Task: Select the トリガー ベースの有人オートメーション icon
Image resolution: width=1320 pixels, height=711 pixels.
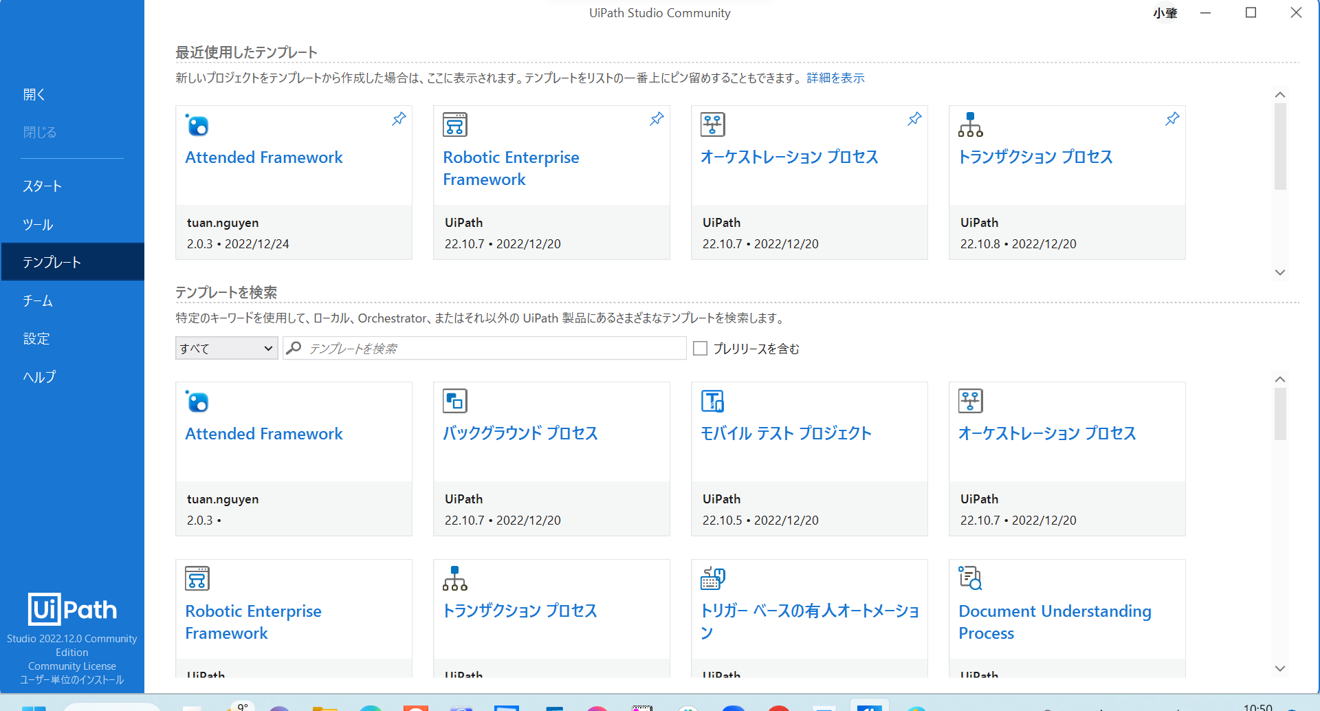Action: coord(713,578)
